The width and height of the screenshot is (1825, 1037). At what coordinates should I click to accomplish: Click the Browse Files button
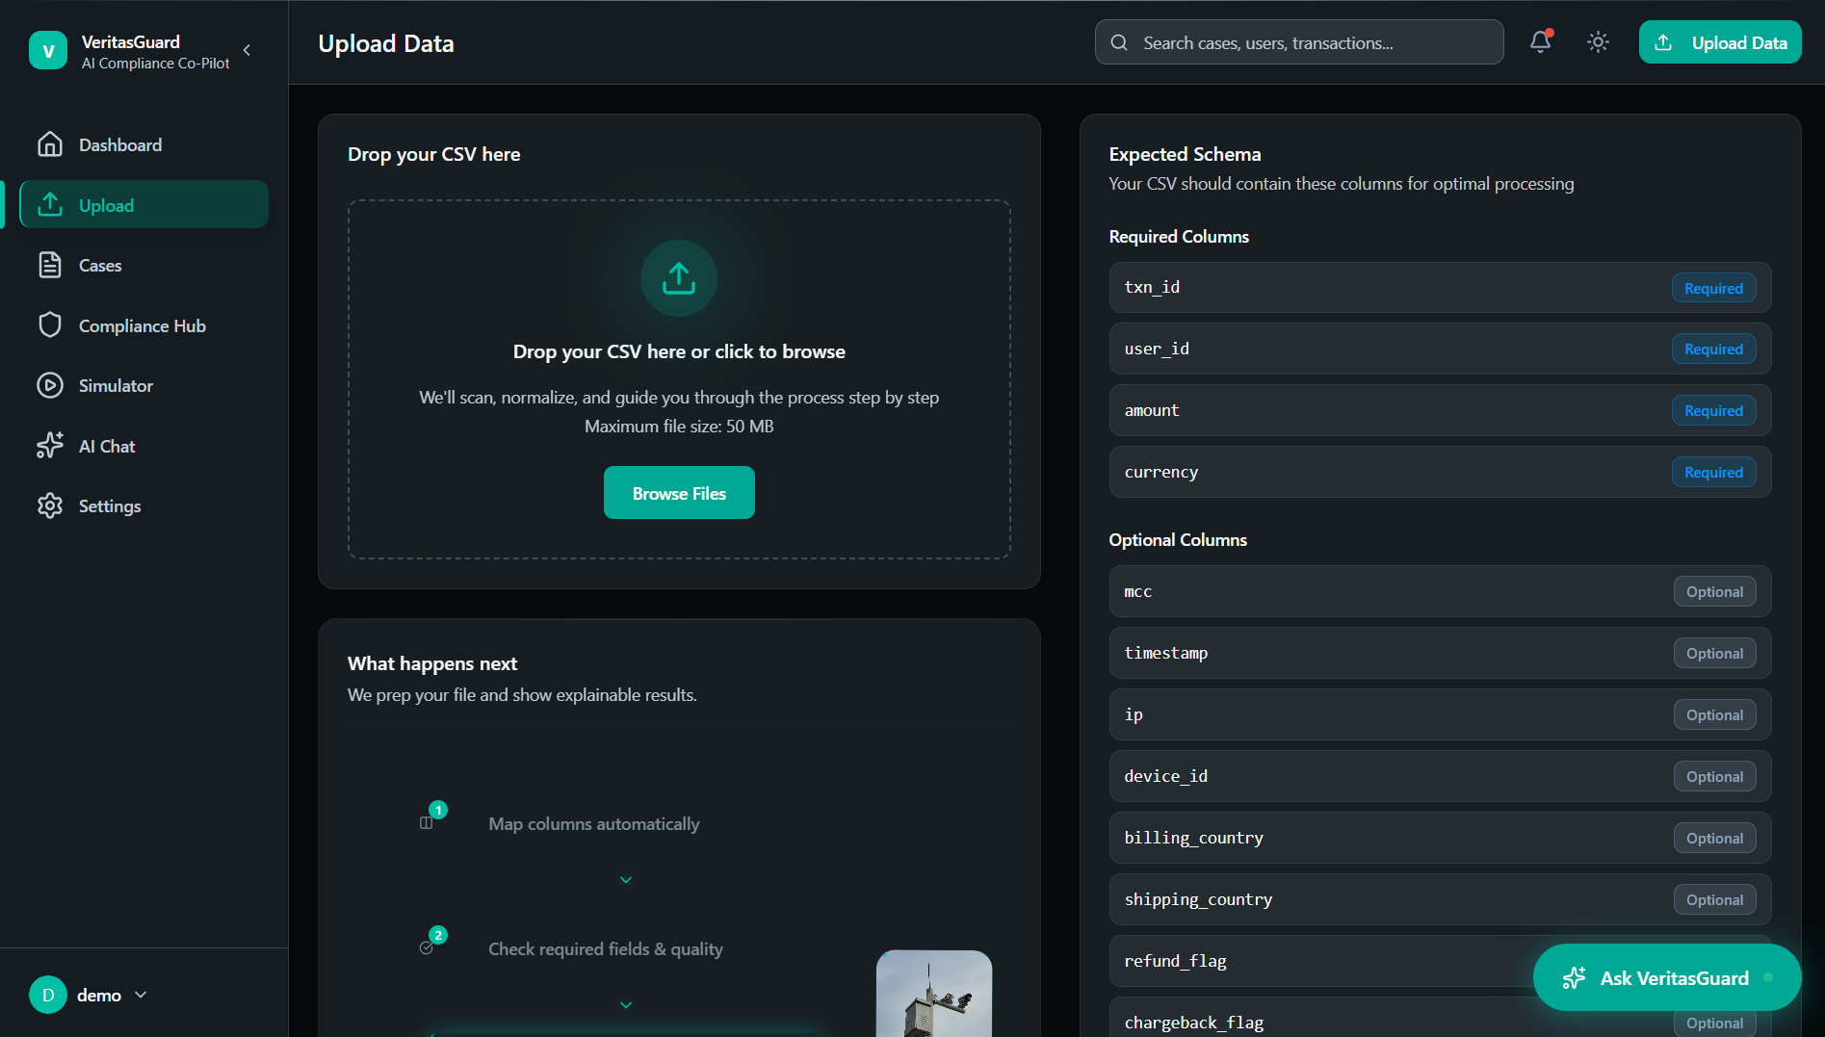click(x=679, y=493)
